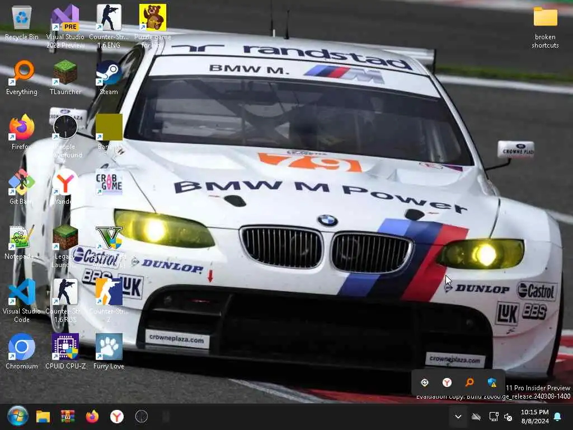Open Visual Studio Code desktop shortcut
This screenshot has height=430, width=573.
22,301
